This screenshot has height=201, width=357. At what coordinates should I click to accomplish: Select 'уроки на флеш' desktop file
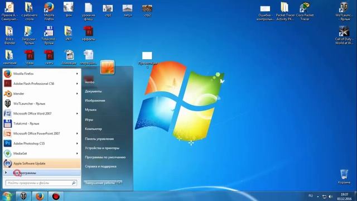88,11
